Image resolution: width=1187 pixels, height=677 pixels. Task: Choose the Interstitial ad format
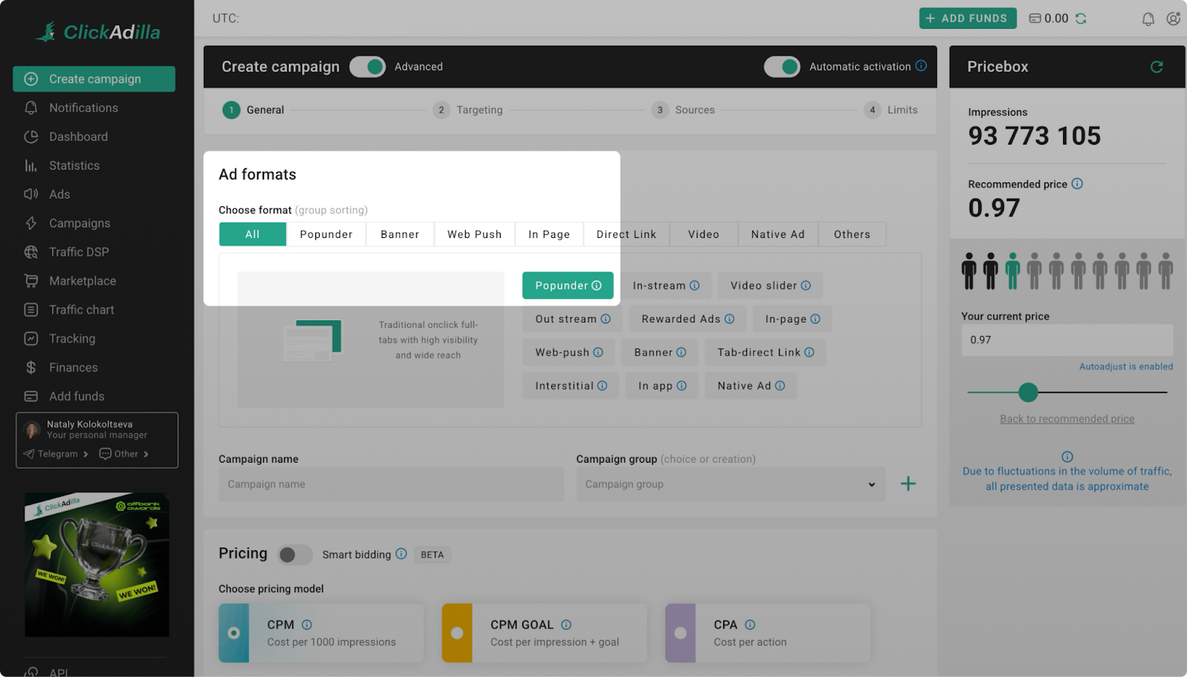coord(571,386)
